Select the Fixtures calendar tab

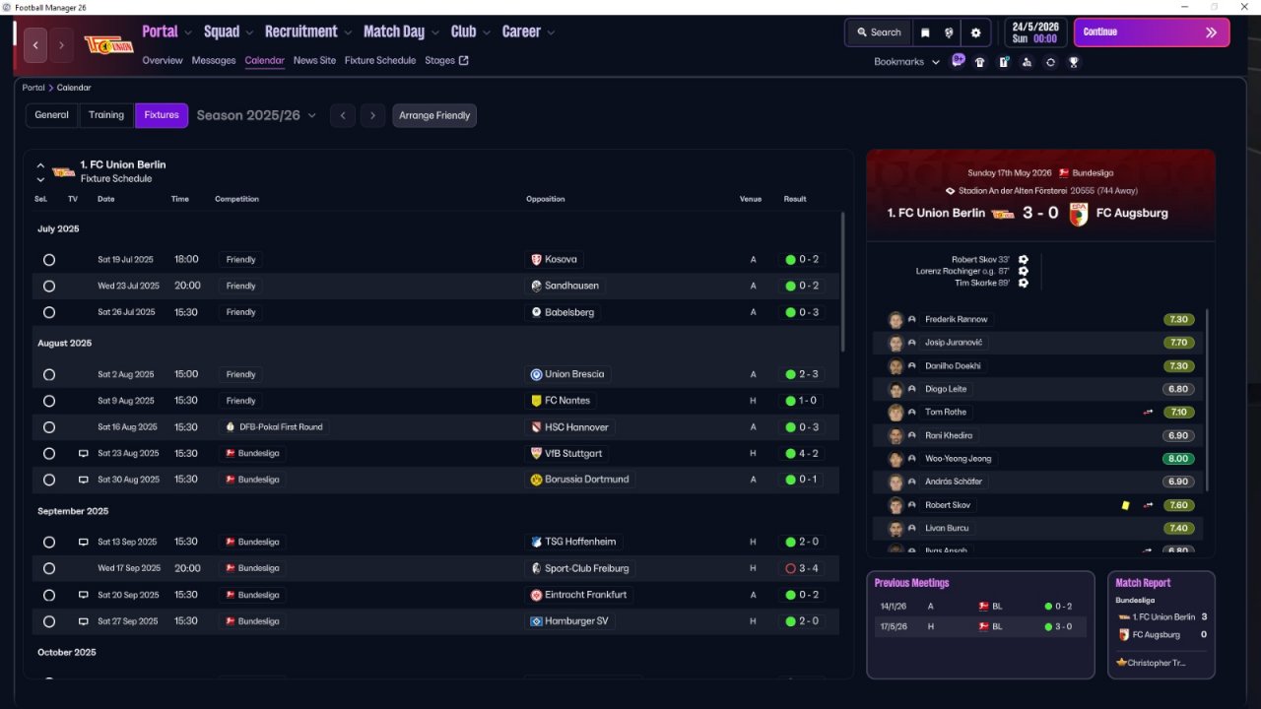tap(162, 115)
